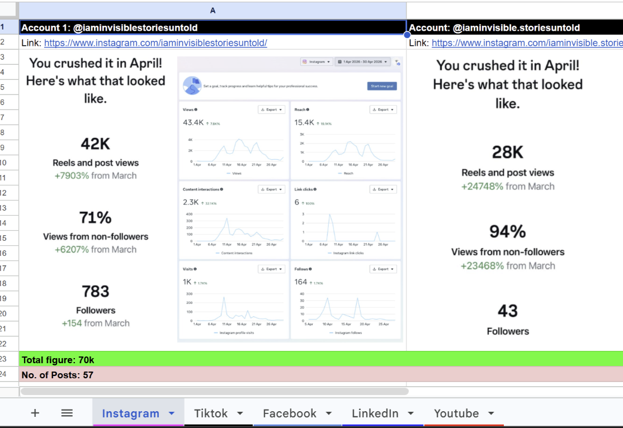
Task: Click Export on the Link clicks chart
Action: (383, 189)
